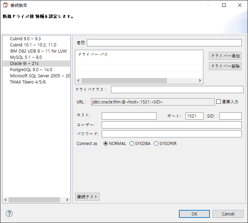Screen dimensions: 248x223
Task: Click the ポート field showing 1521
Action: pyautogui.click(x=194, y=116)
